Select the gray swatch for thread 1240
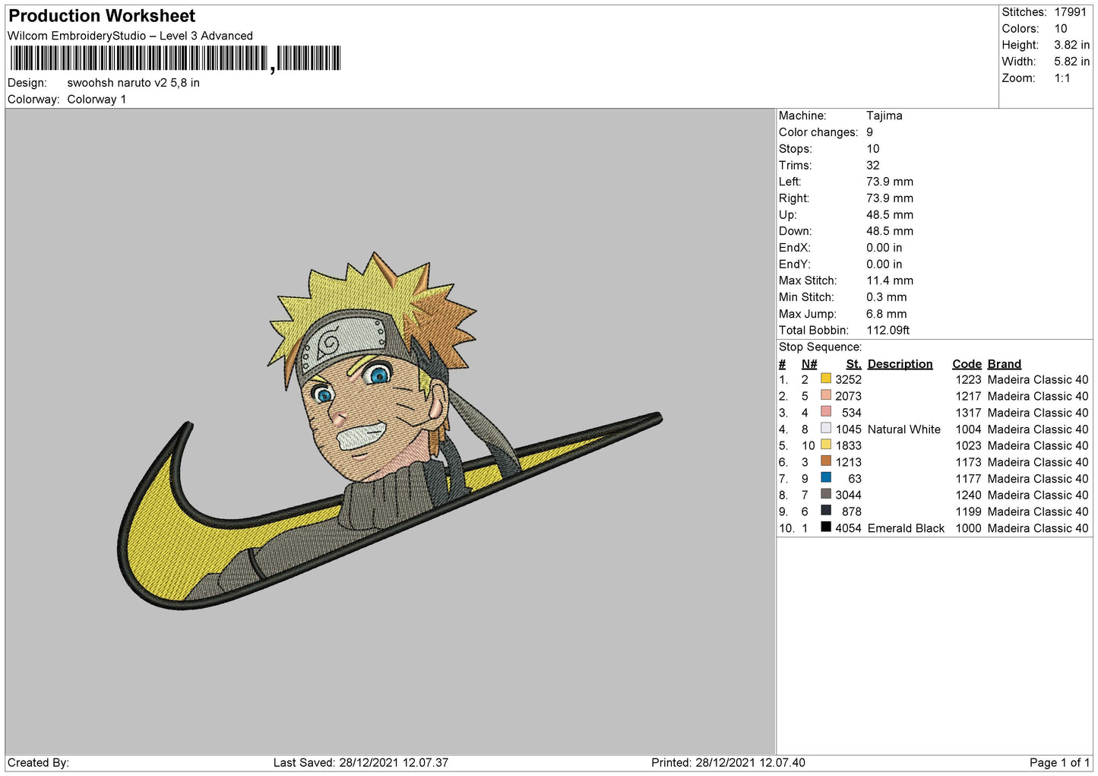The height and width of the screenshot is (776, 1098). pyautogui.click(x=826, y=494)
